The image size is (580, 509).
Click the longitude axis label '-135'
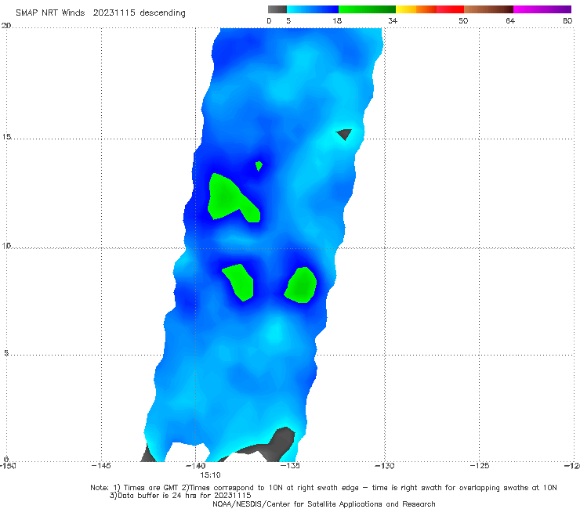click(290, 465)
